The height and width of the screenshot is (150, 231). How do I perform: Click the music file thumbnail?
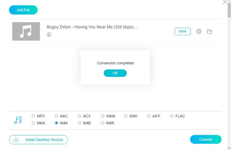point(26,31)
